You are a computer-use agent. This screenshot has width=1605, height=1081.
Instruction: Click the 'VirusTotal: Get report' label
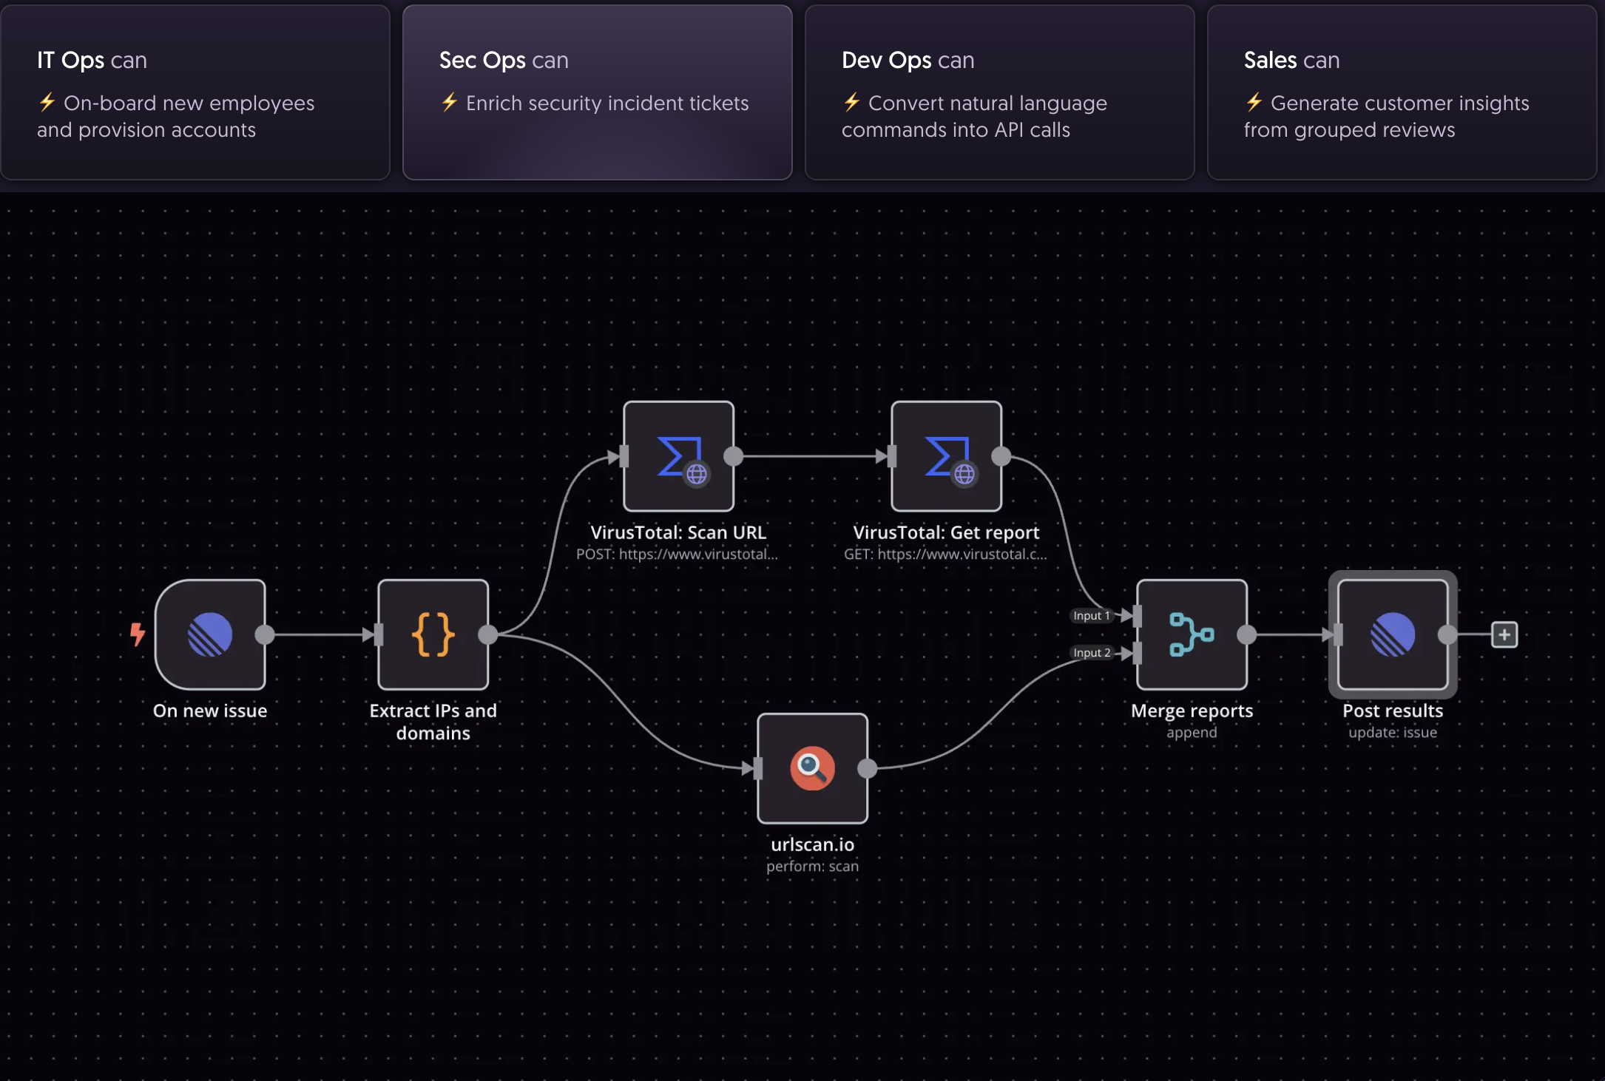coord(946,532)
